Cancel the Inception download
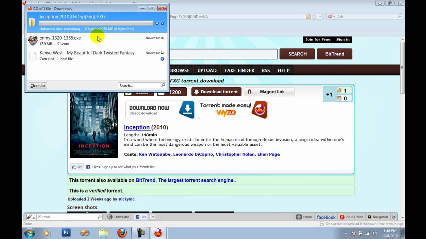 pos(162,23)
